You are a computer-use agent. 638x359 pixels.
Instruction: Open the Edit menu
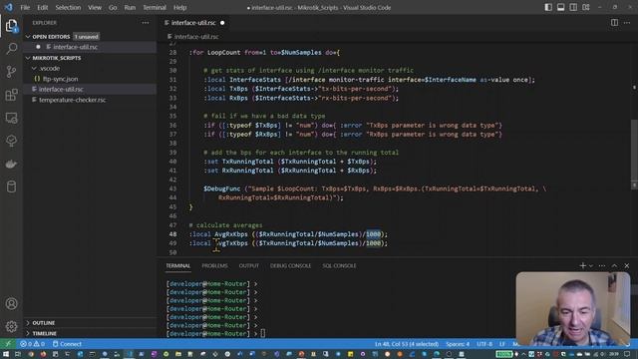coord(42,7)
